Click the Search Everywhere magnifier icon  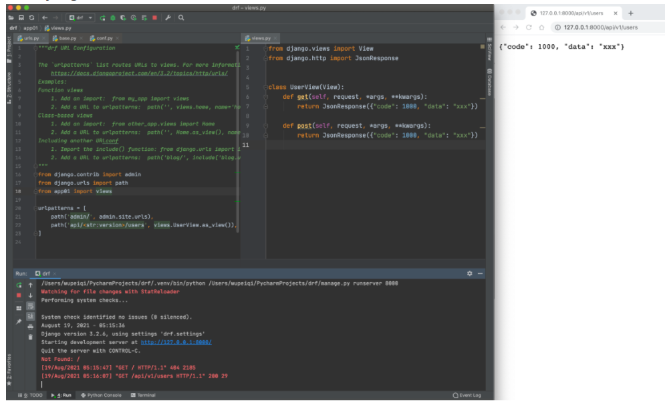pyautogui.click(x=181, y=18)
